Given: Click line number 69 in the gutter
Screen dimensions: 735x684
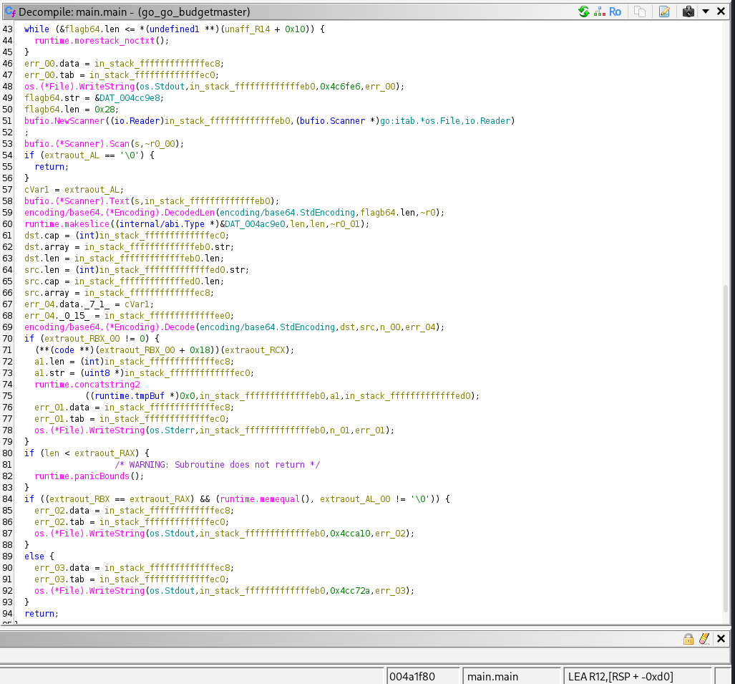Looking at the screenshot, I should [7, 327].
